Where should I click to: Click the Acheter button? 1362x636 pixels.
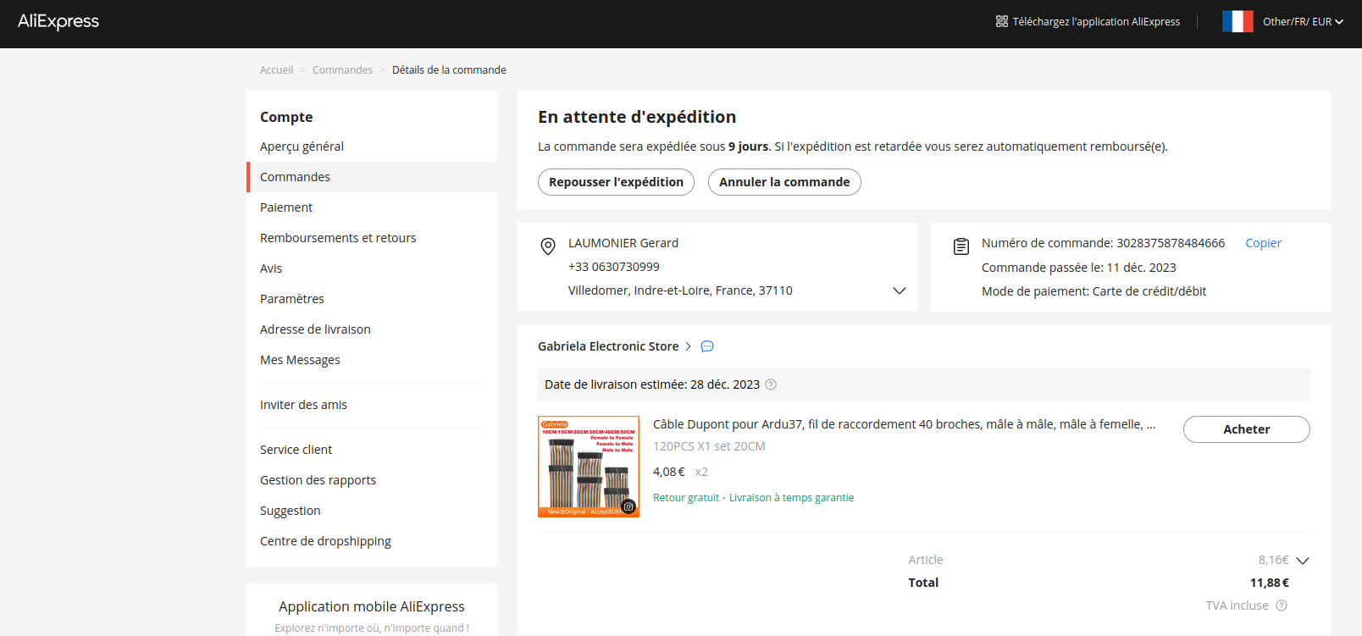click(1246, 429)
